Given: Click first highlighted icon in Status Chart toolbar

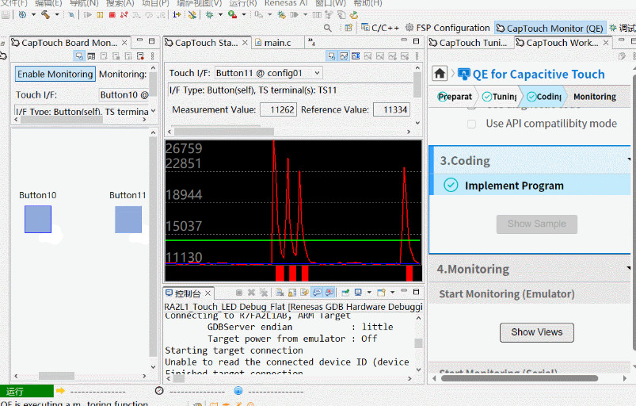Looking at the screenshot, I should (332, 56).
